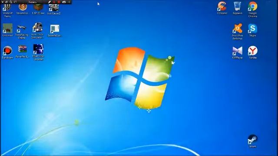Open the BeamNG desktop shortcut
Screen dimensions: 278x156
point(55,31)
